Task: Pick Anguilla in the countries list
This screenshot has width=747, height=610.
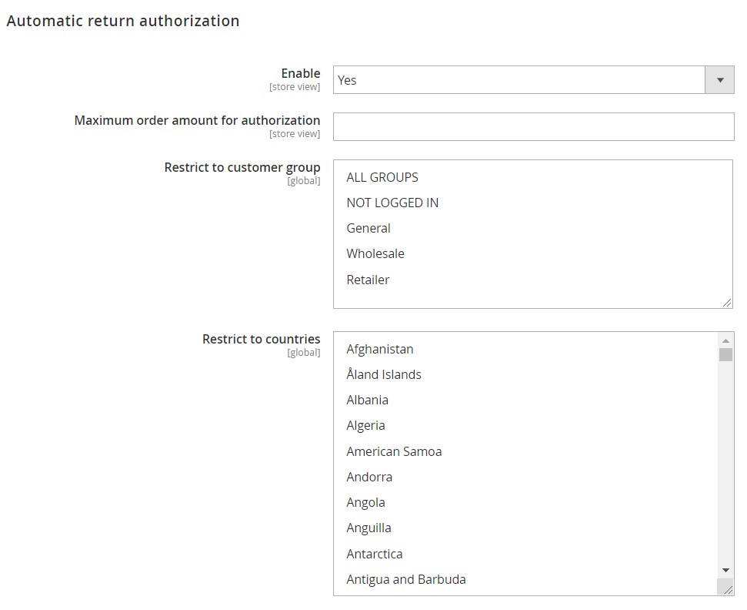Action: 368,528
